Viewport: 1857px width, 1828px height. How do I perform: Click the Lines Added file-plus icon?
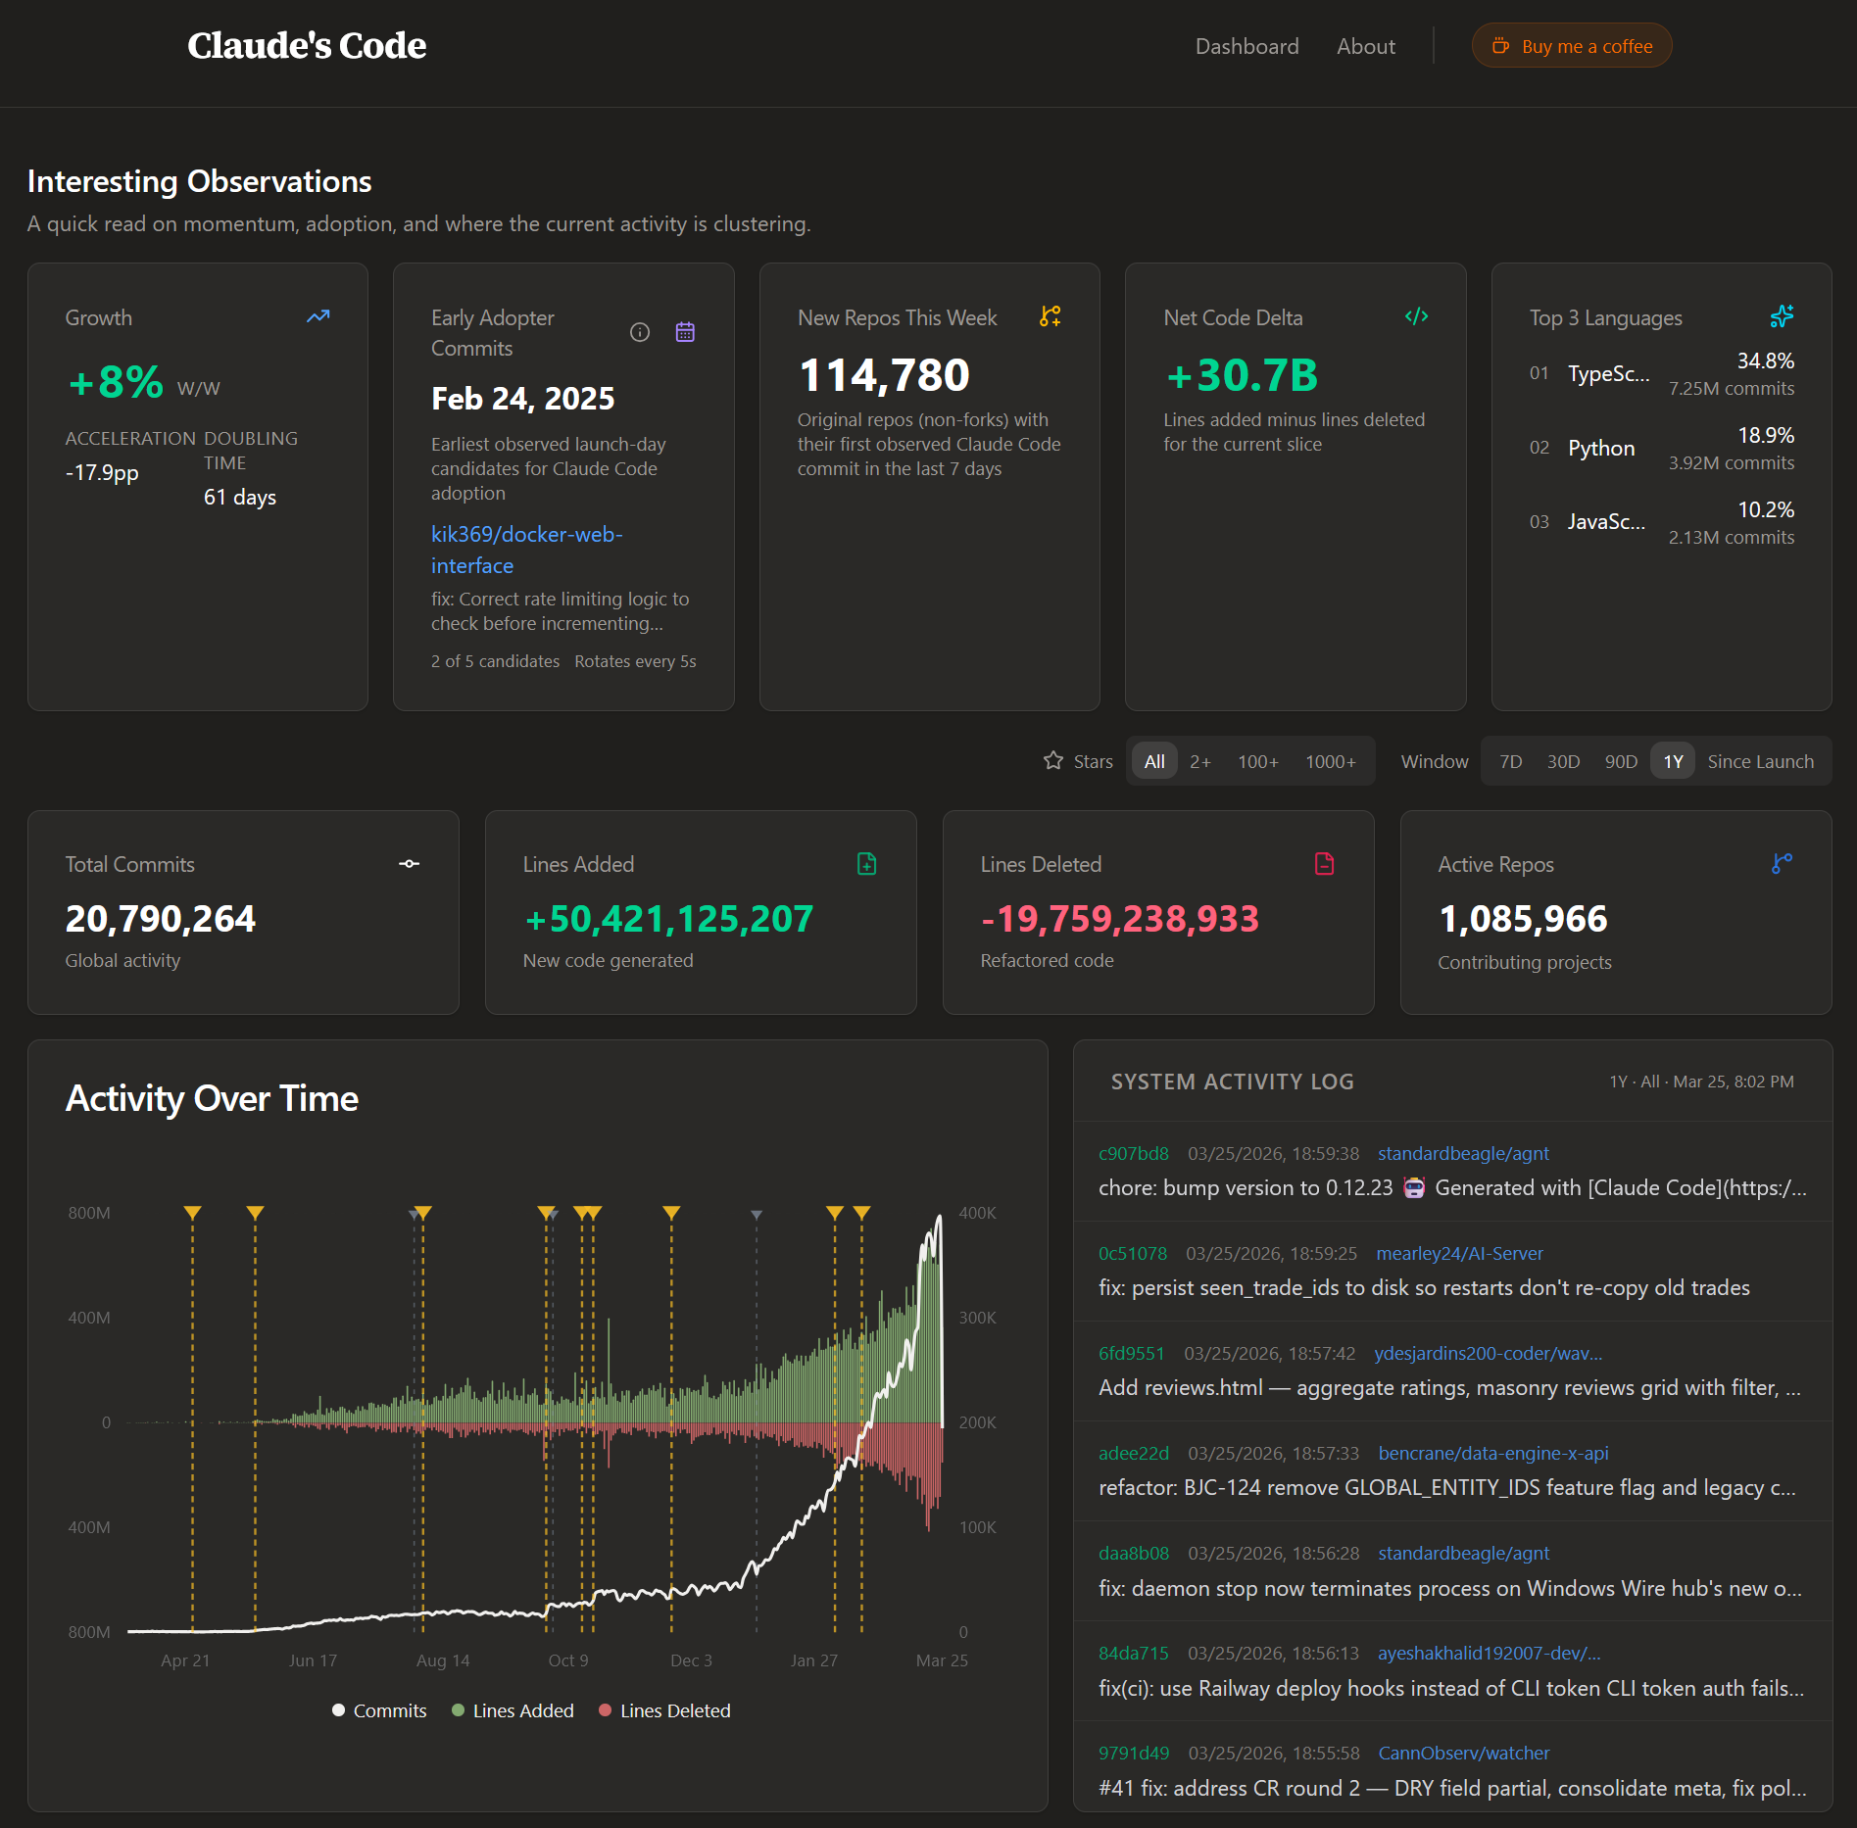tap(866, 863)
